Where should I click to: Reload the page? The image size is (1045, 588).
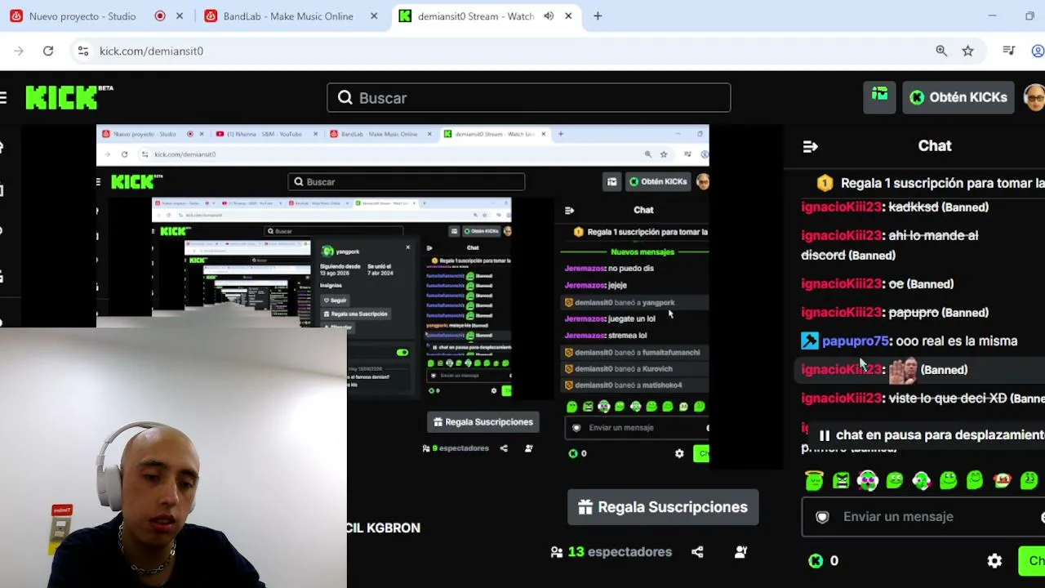click(48, 51)
